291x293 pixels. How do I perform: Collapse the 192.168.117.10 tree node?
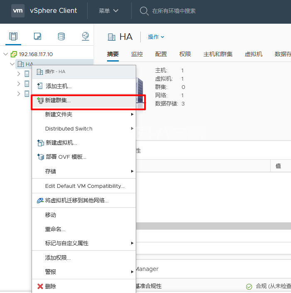pyautogui.click(x=5, y=54)
